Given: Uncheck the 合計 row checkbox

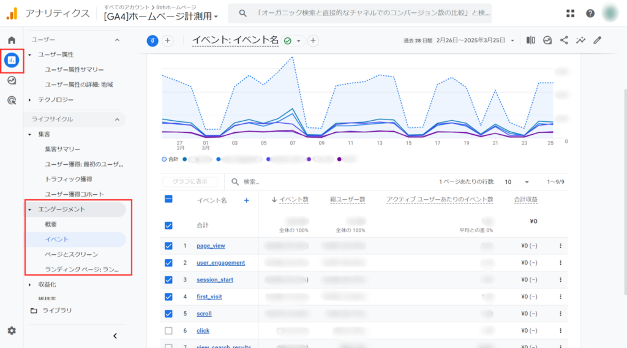Looking at the screenshot, I should (169, 225).
